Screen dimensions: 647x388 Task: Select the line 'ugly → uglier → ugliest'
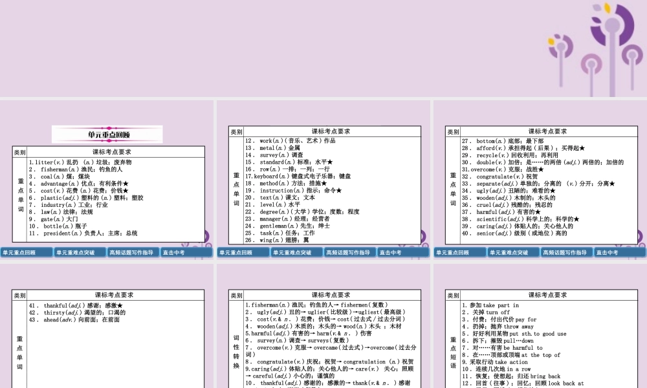326,312
